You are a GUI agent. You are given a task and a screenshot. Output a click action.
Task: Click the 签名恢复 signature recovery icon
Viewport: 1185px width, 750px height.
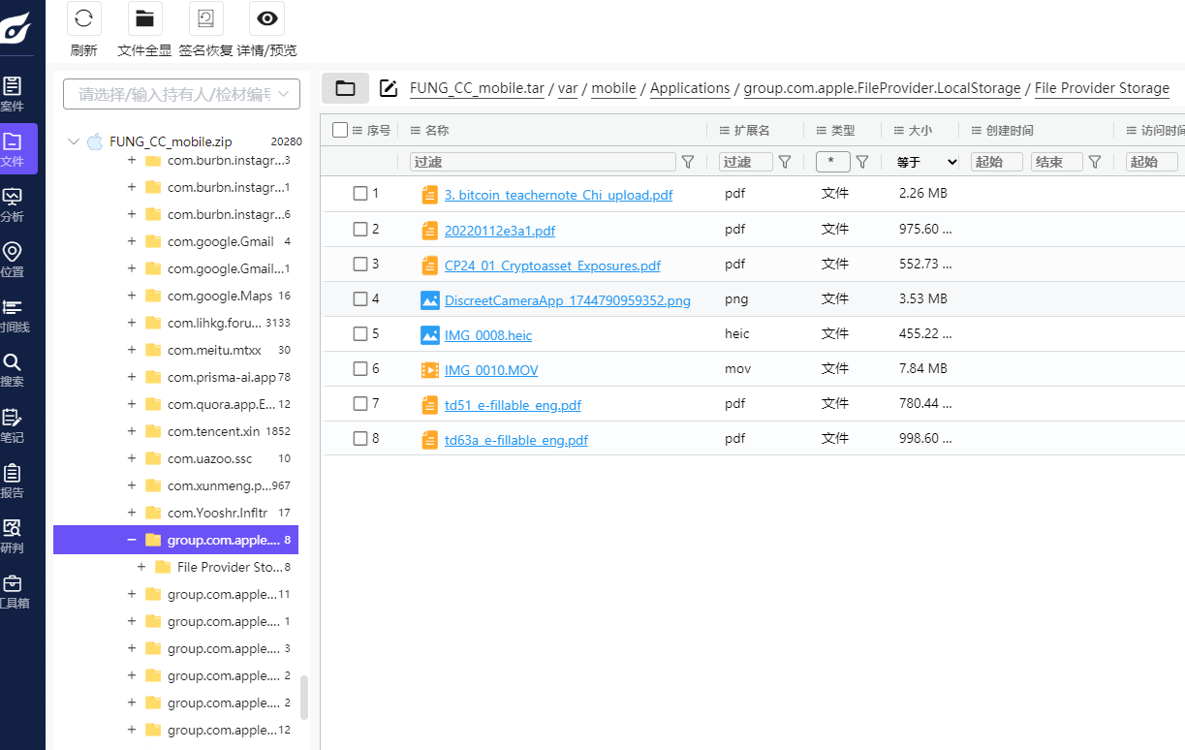[205, 18]
